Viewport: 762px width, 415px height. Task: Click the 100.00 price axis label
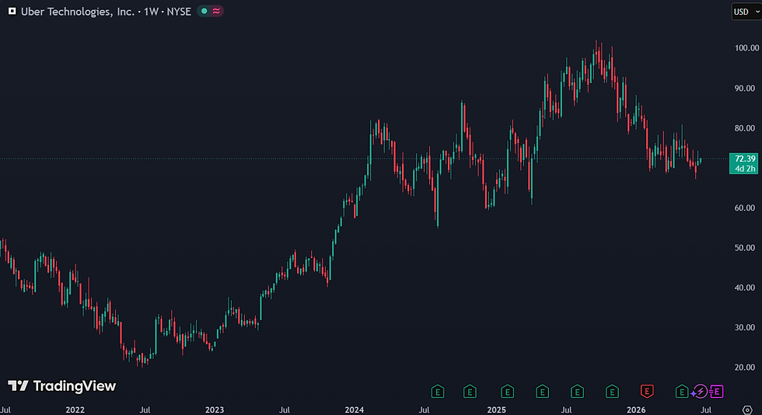pyautogui.click(x=747, y=47)
